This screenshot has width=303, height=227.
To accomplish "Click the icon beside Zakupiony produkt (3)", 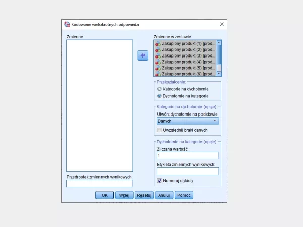I will tap(158, 55).
